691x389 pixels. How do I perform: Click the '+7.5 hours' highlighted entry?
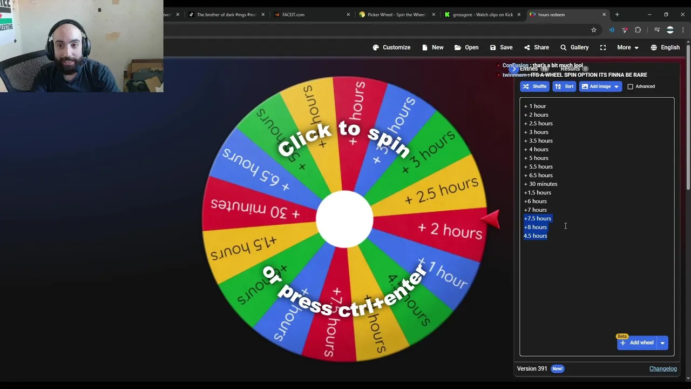point(537,218)
